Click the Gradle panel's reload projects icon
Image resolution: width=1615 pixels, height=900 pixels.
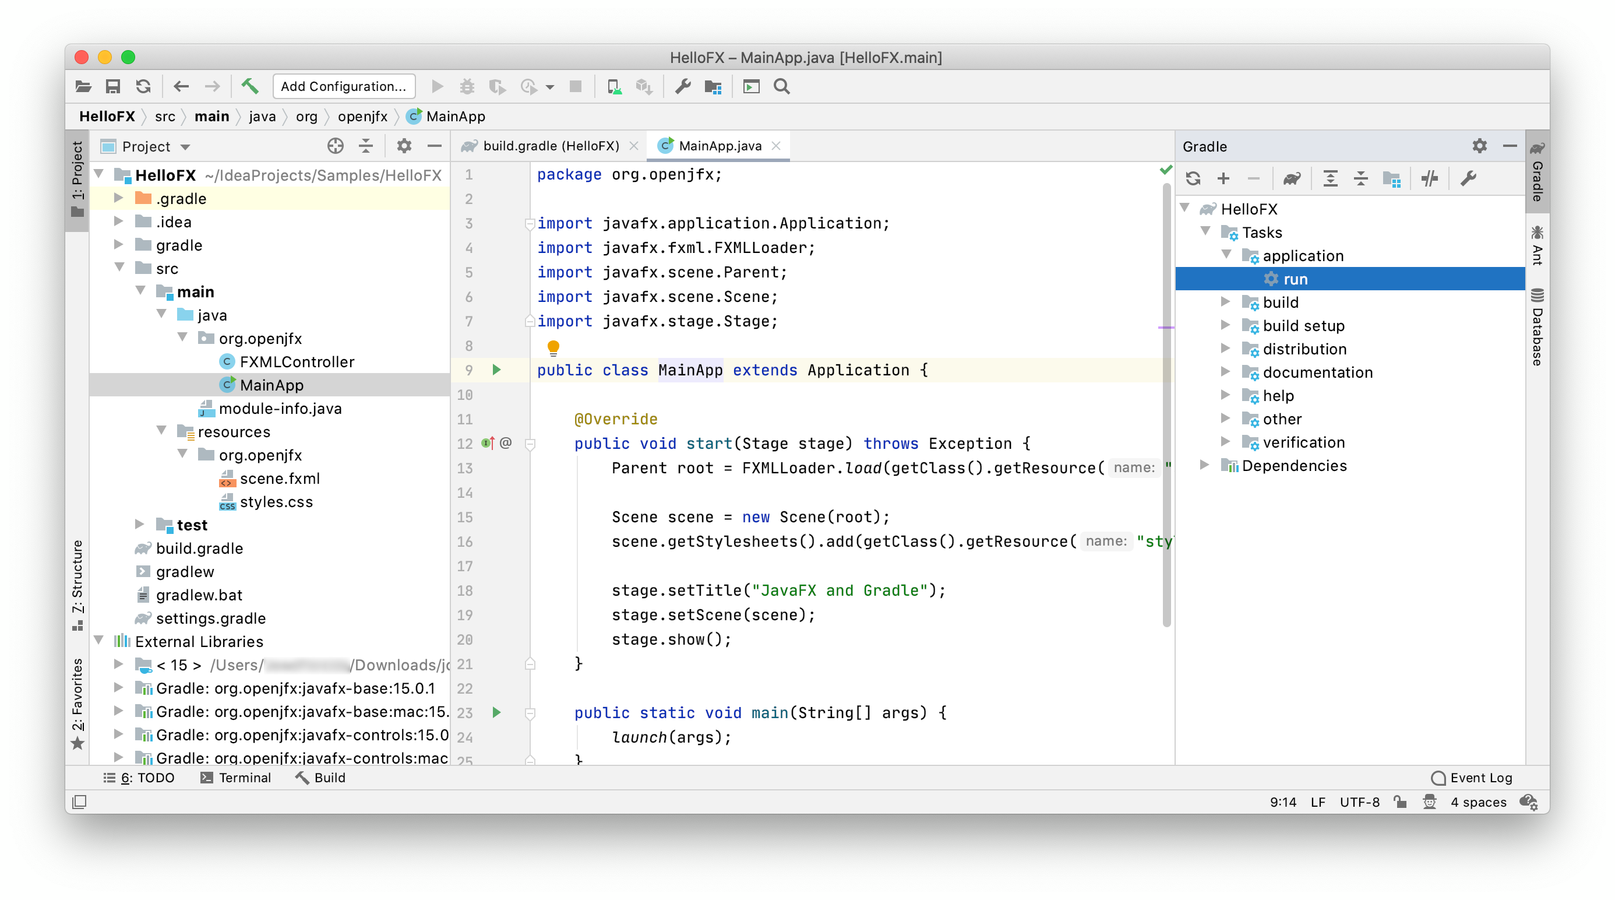click(1193, 179)
